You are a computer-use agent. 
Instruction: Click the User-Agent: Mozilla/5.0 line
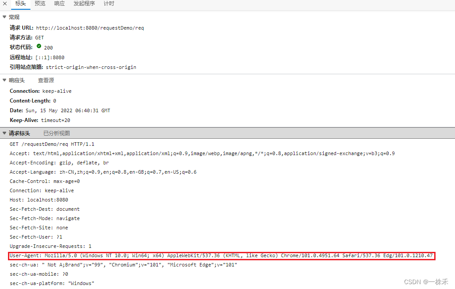click(221, 256)
